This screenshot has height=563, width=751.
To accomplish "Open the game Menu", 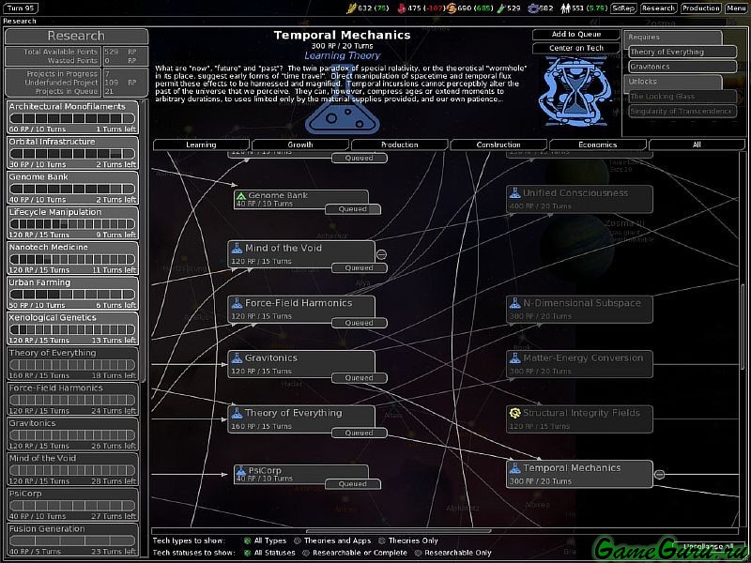I will (737, 8).
